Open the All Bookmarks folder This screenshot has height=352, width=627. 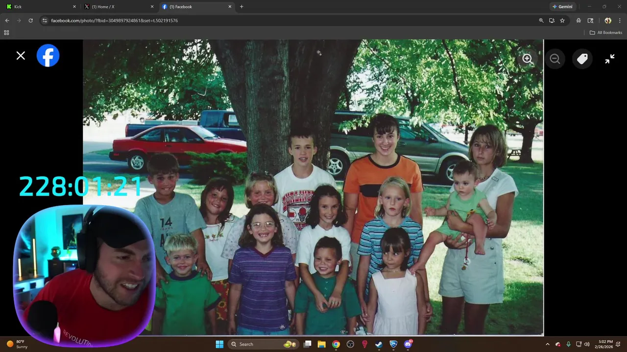pos(606,33)
